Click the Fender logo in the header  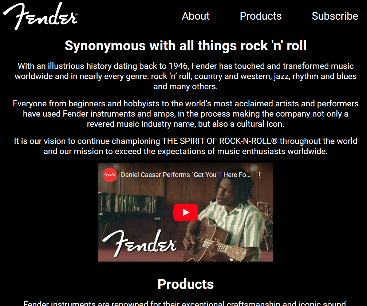click(40, 16)
